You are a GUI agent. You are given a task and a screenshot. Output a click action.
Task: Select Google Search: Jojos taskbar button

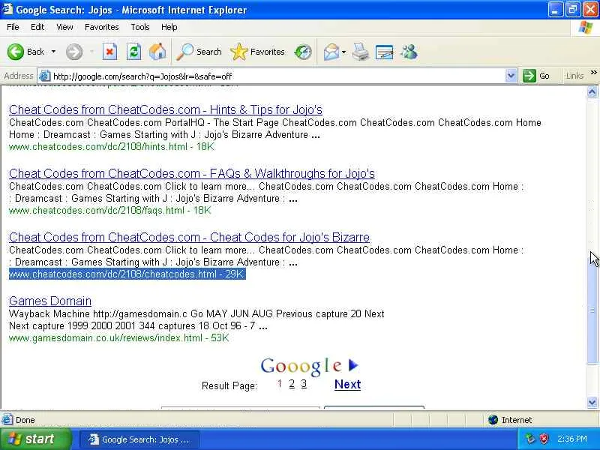coord(139,439)
